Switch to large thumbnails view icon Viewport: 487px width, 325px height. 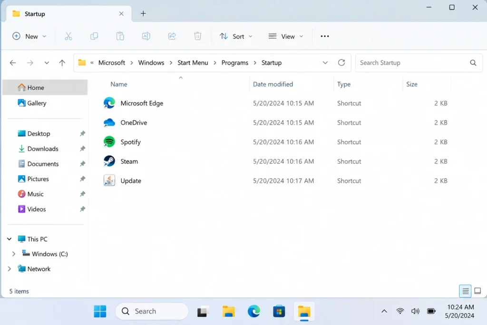pos(477,291)
